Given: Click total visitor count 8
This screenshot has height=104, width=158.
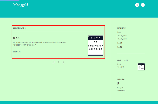Looking at the screenshot, I should [x=118, y=83].
